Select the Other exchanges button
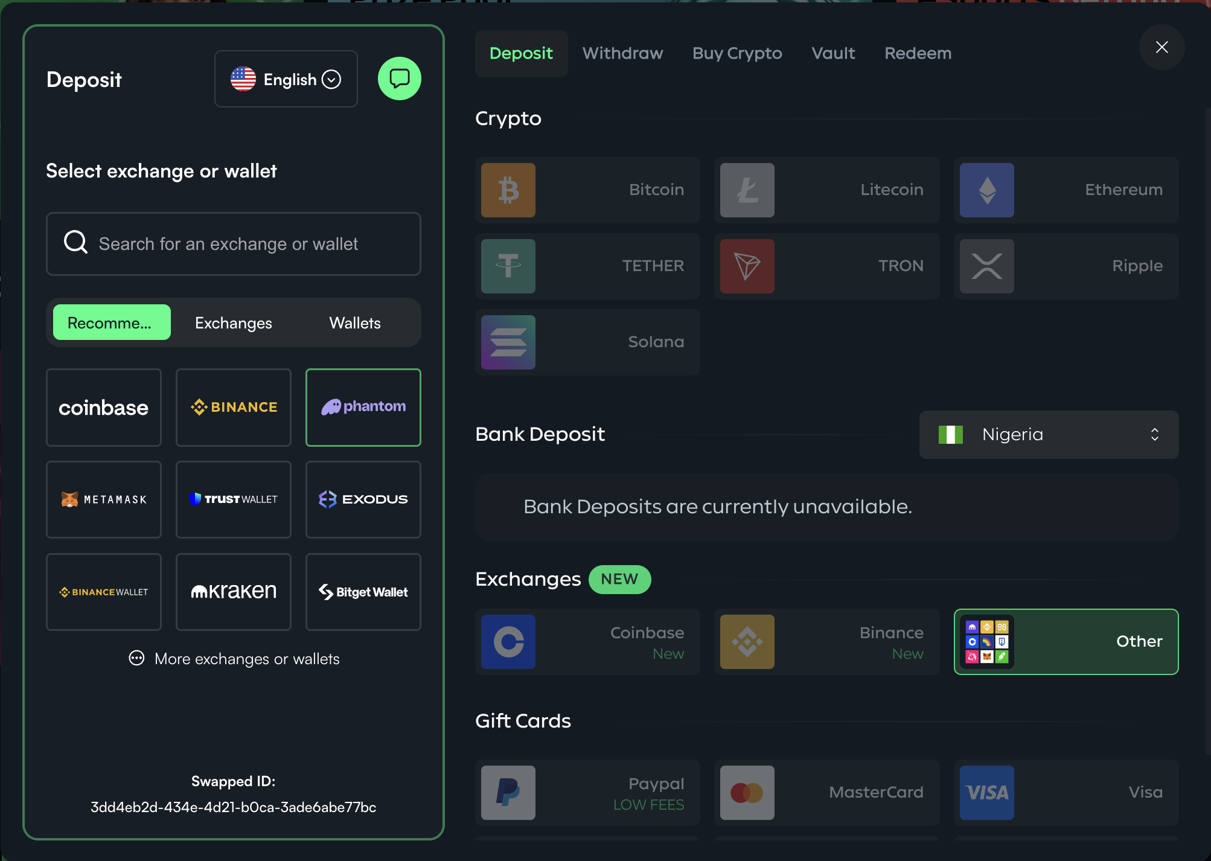 (1066, 642)
